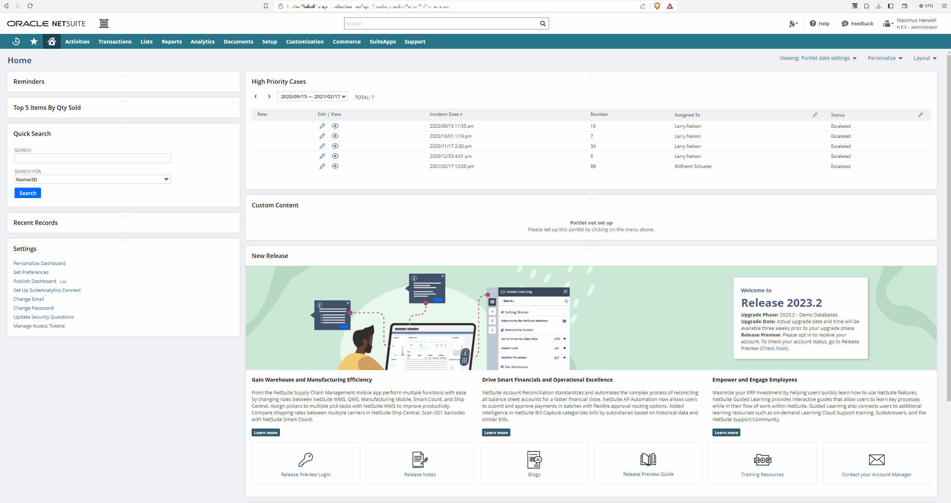
Task: Open the Contact your Account Manager envelope icon
Action: tap(876, 460)
